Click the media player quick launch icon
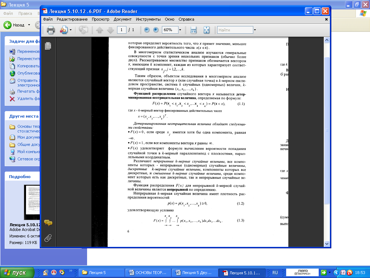 62,273
